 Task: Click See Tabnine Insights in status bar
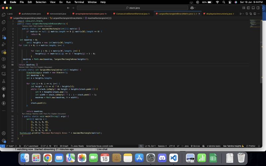click(x=233, y=146)
